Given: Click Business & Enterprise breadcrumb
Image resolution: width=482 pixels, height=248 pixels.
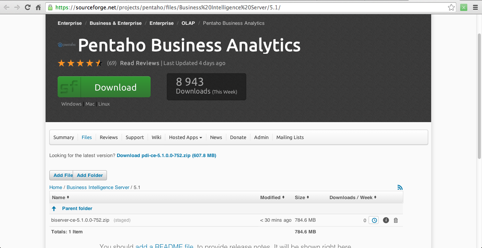Looking at the screenshot, I should [116, 23].
